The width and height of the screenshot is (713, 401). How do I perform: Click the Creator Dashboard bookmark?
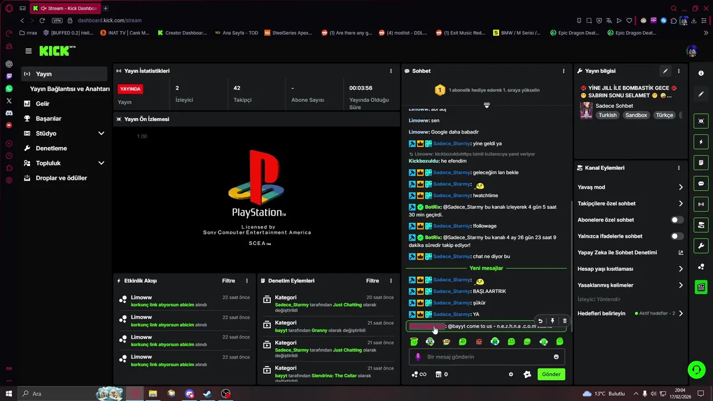(x=182, y=33)
